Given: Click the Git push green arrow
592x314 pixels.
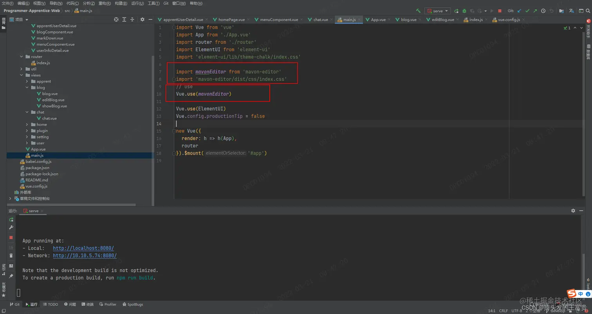Looking at the screenshot, I should tap(535, 11).
